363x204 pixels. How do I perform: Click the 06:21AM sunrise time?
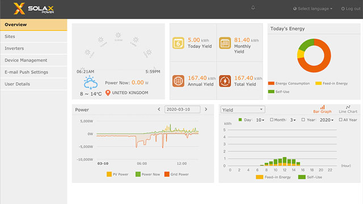(x=86, y=72)
